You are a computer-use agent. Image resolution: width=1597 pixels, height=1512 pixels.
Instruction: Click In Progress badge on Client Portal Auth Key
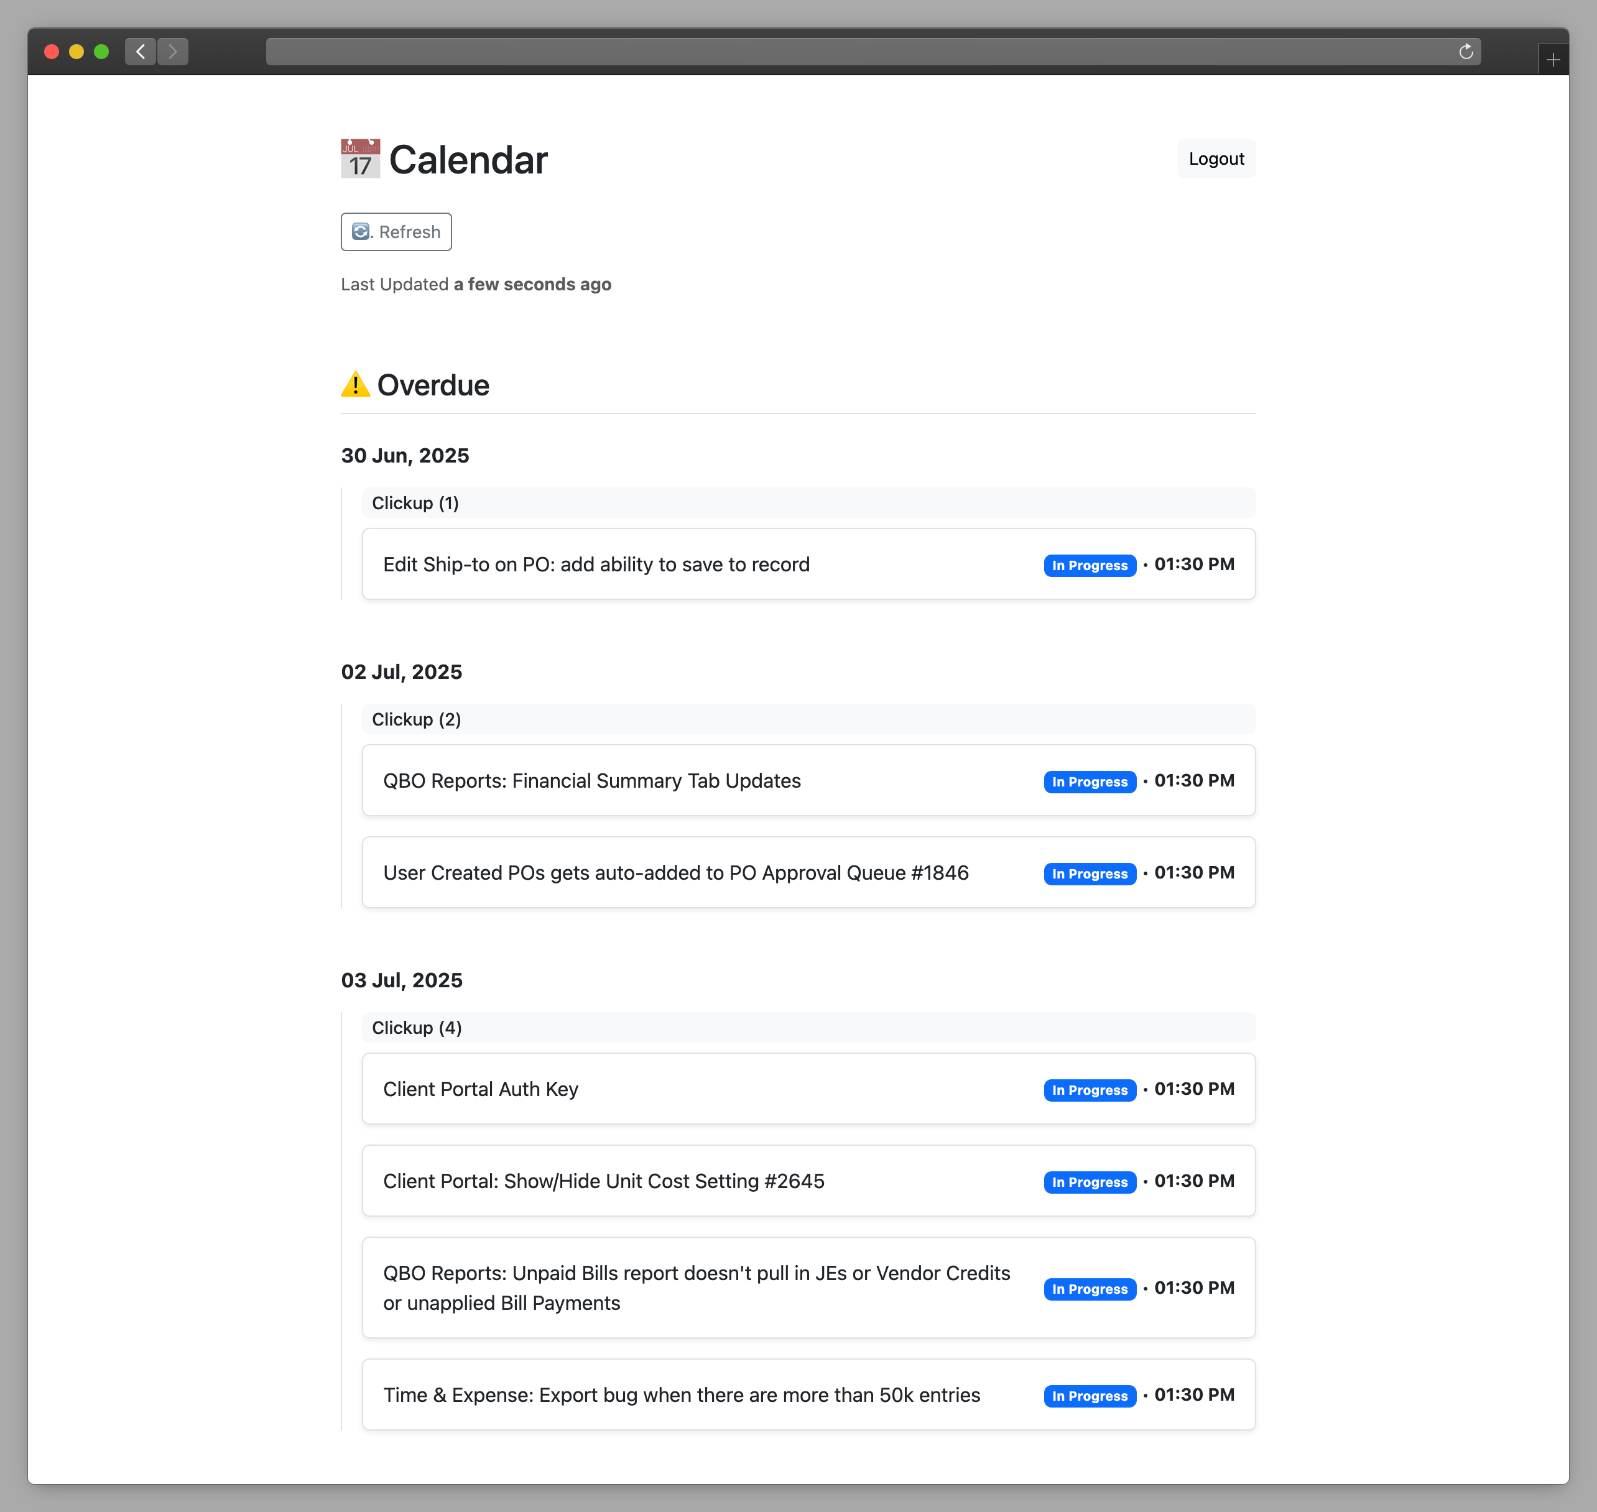(1089, 1090)
